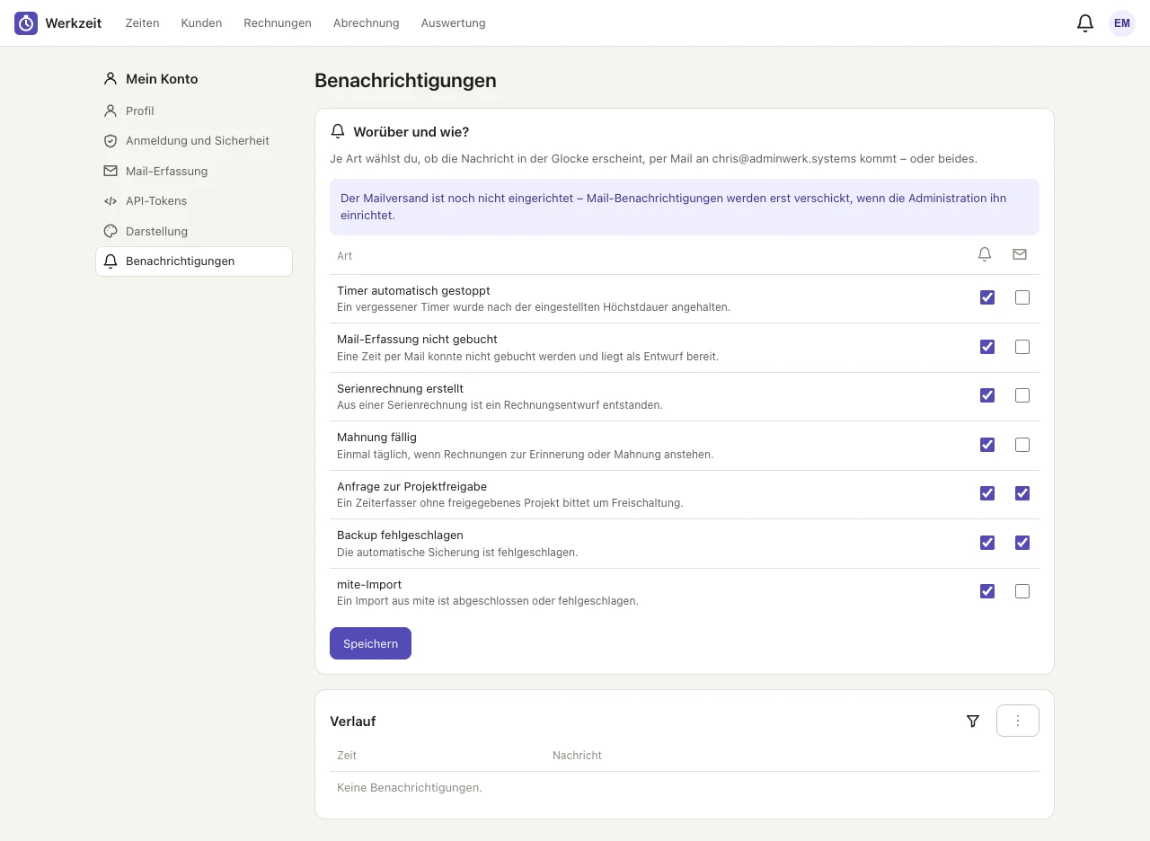The width and height of the screenshot is (1150, 841).
Task: Switch to Abrechnung section
Action: (x=366, y=23)
